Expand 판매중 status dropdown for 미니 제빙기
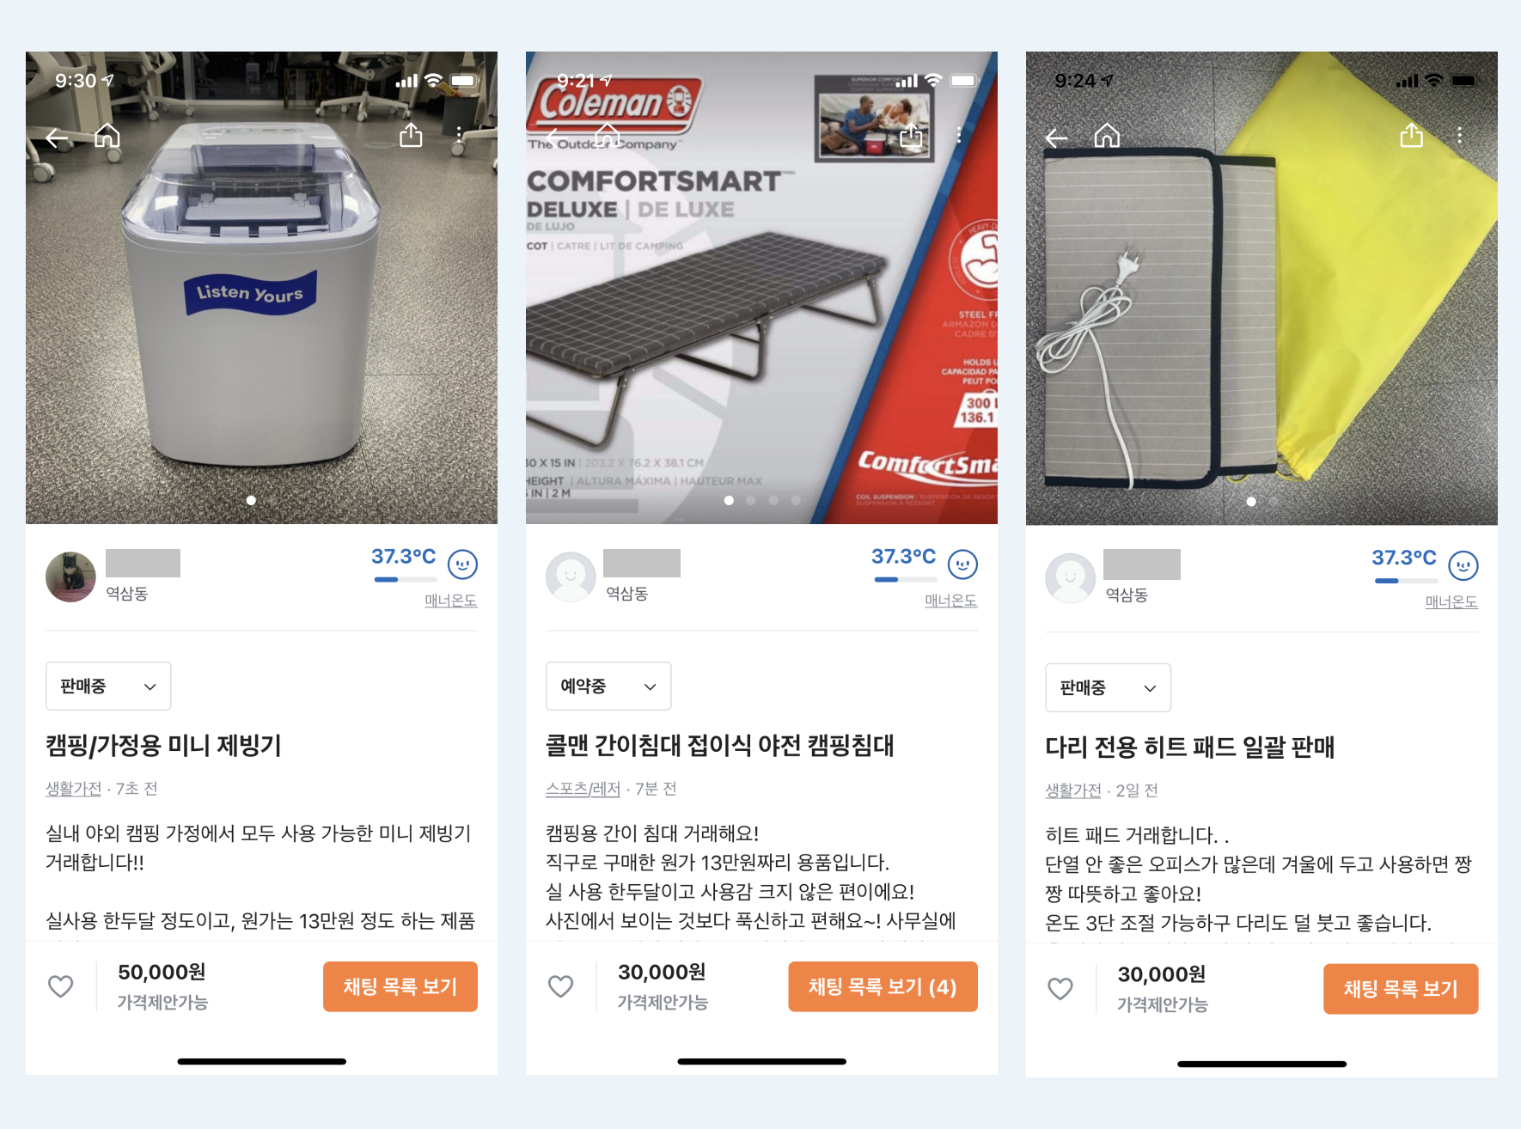This screenshot has width=1521, height=1129. tap(108, 686)
